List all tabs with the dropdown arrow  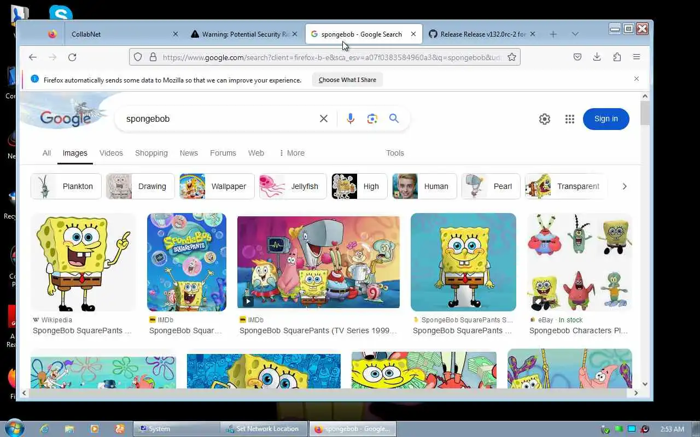[575, 34]
